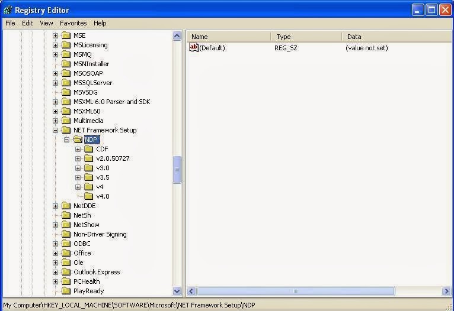Open the View menu
The image size is (454, 311).
coord(46,23)
